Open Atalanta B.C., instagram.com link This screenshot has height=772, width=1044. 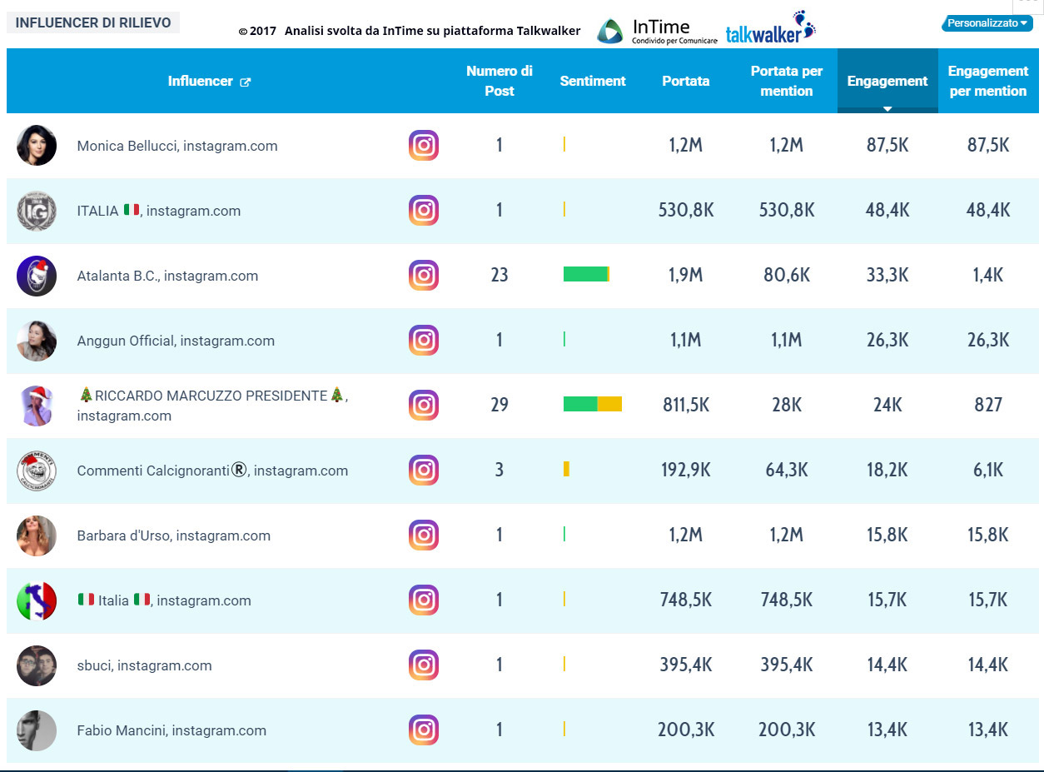point(167,276)
